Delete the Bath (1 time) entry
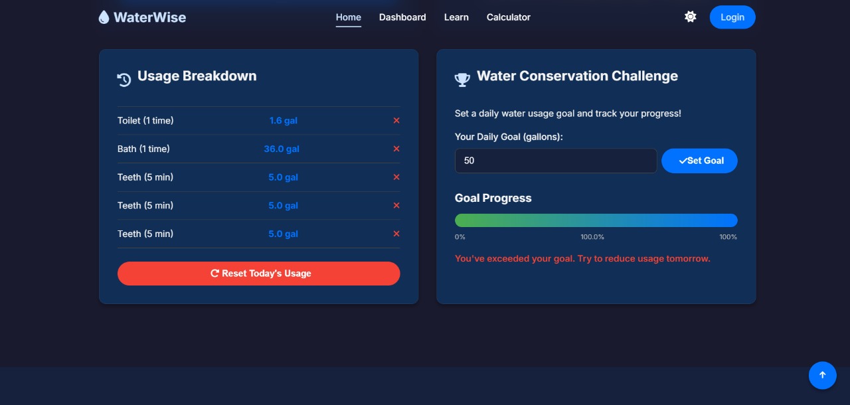Screen dimensions: 850x405 (396, 149)
